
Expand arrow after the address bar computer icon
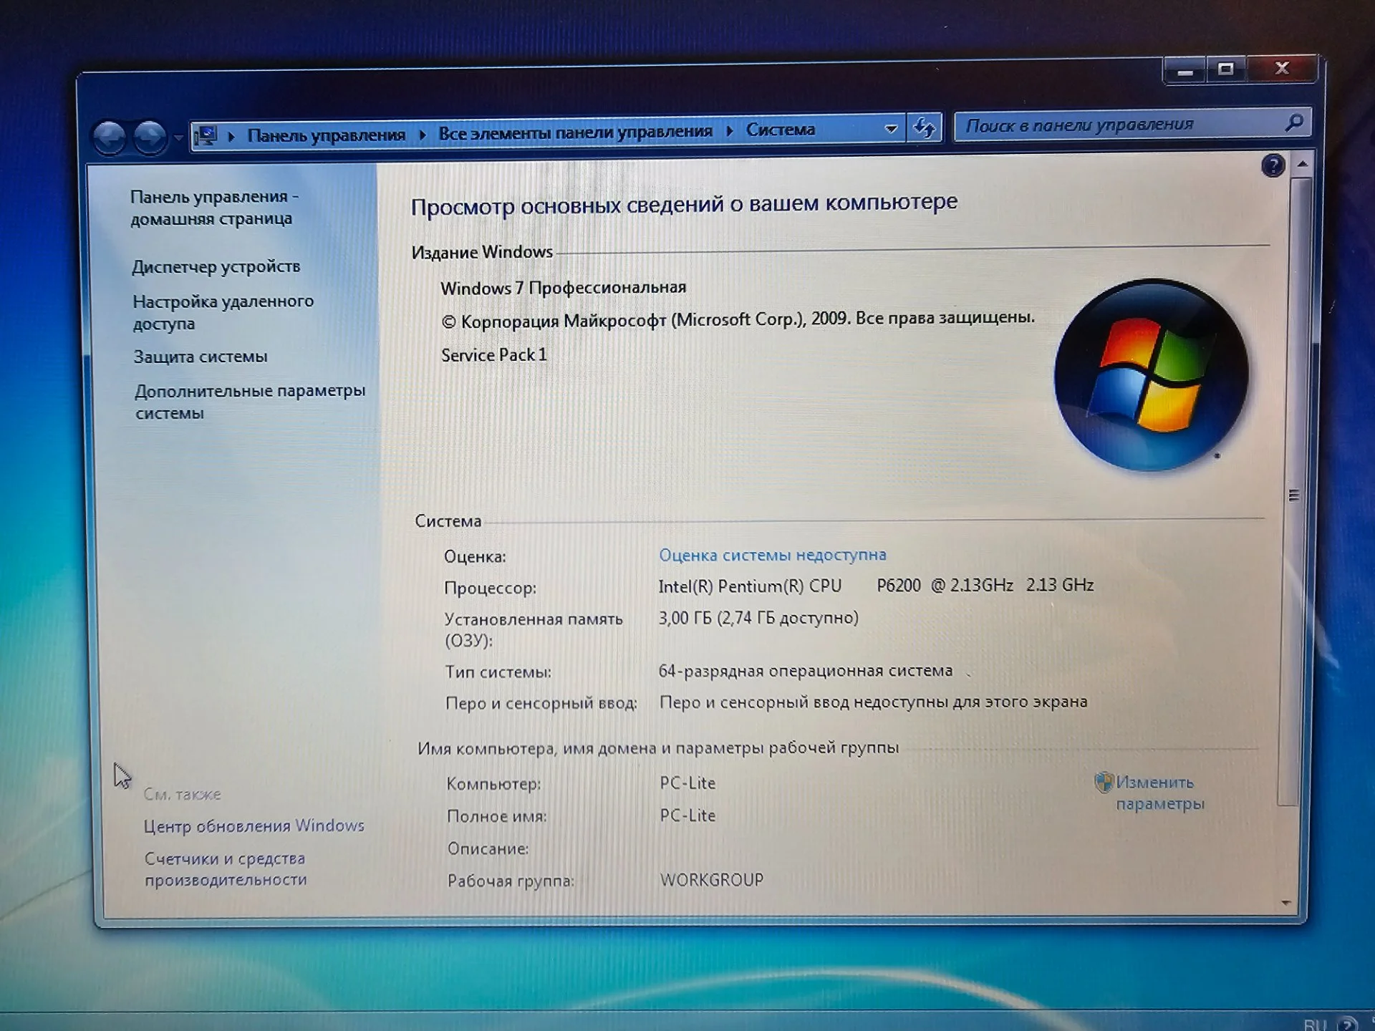(x=231, y=135)
